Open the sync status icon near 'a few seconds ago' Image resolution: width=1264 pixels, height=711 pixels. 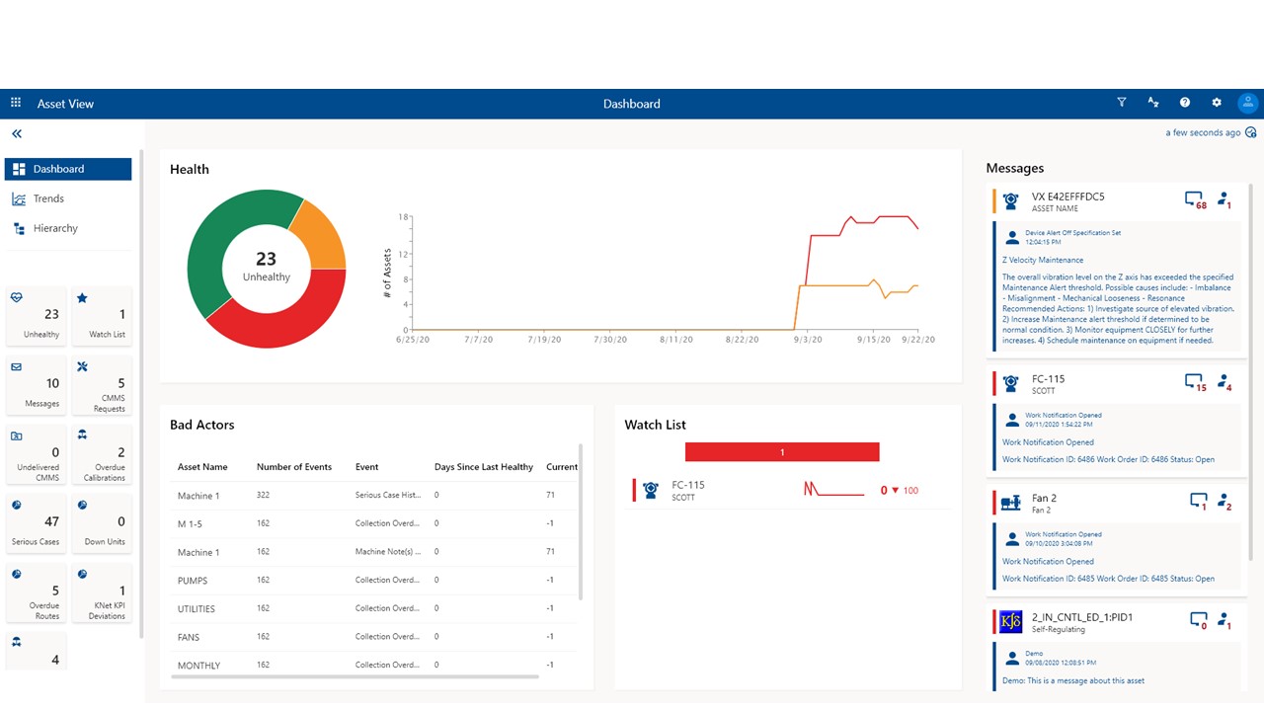(x=1250, y=131)
